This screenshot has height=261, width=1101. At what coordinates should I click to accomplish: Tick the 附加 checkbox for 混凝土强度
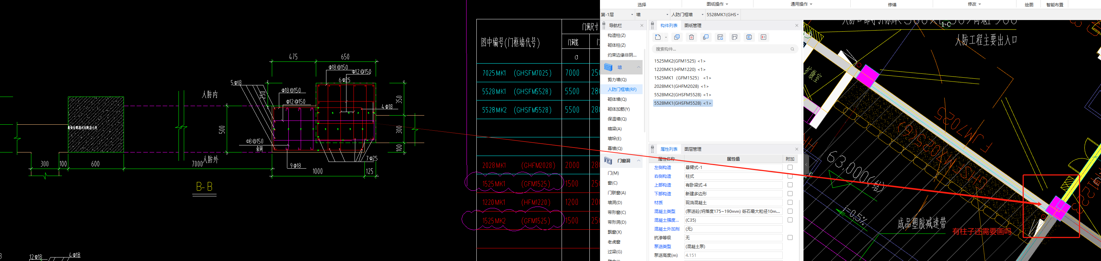coord(790,220)
